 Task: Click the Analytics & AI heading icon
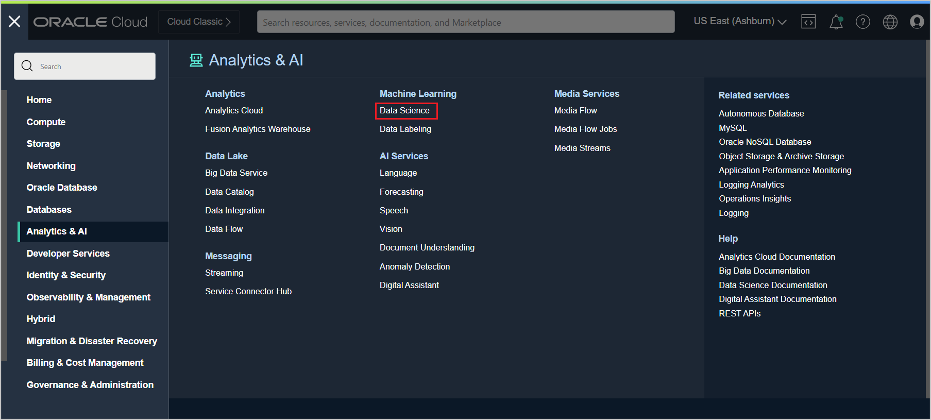tap(196, 60)
